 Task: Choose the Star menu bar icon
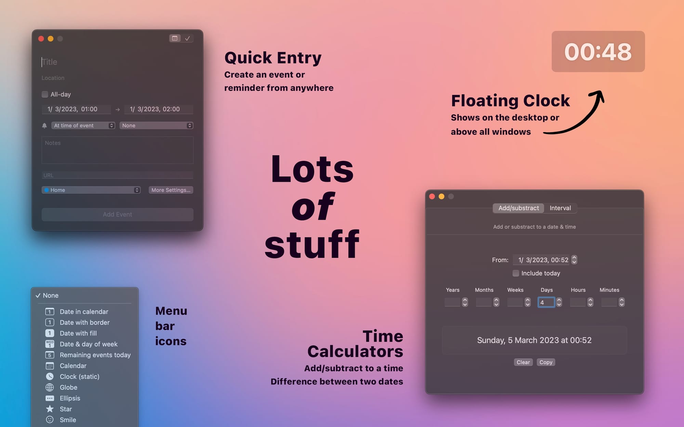66,409
